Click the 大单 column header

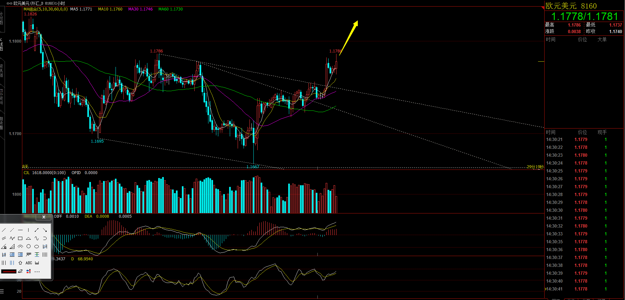tap(602, 39)
